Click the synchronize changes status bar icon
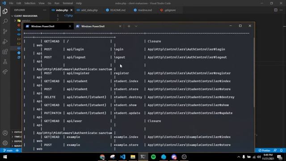This screenshot has width=286, height=161. [17, 150]
